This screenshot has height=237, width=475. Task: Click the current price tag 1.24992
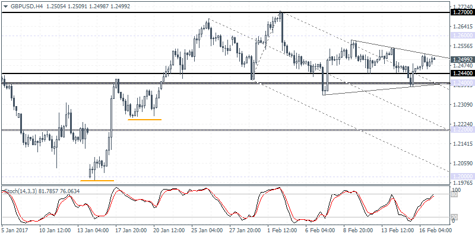[x=461, y=59]
